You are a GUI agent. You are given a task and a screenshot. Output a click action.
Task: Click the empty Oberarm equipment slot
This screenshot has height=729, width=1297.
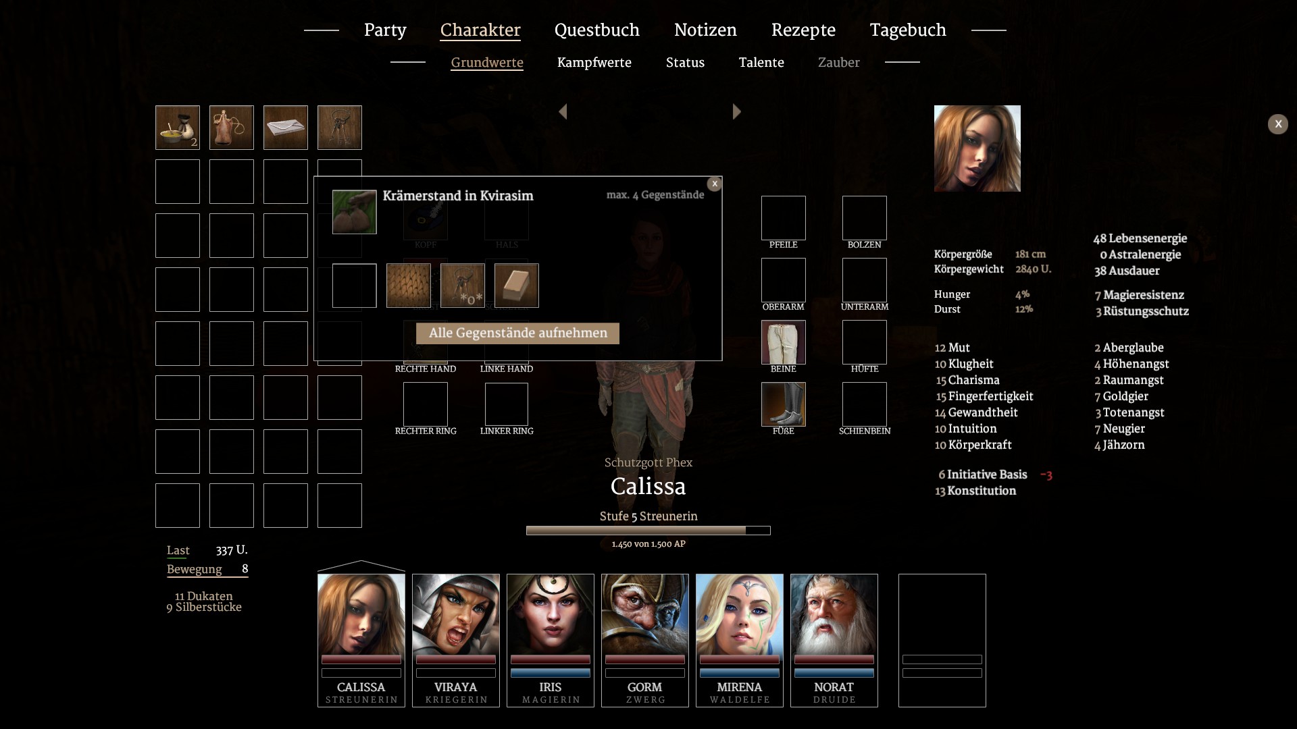point(784,280)
